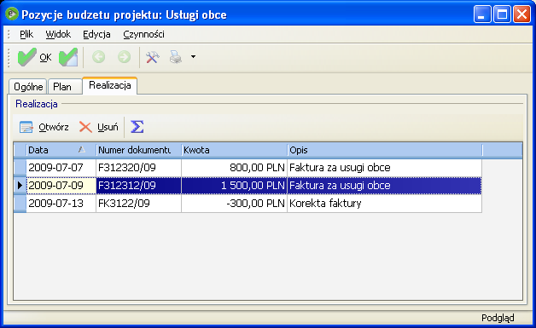Click the printer icon
This screenshot has height=328, width=536.
coord(176,57)
